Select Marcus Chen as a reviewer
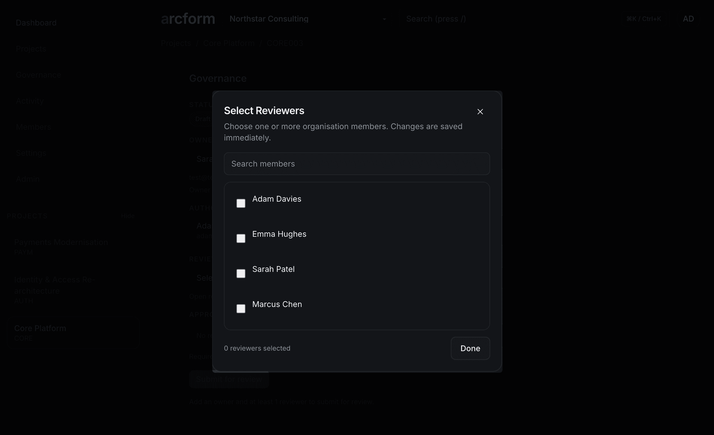The width and height of the screenshot is (714, 435). click(241, 309)
